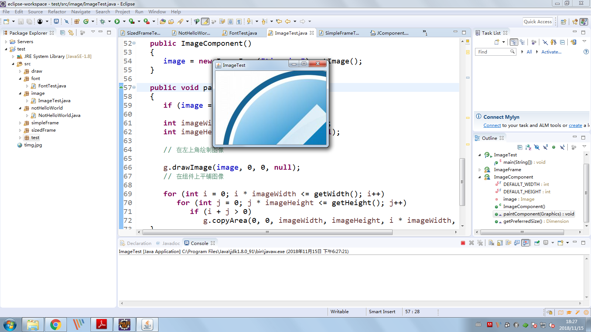Open Package Explorer view menu triangle
The image size is (591, 332).
click(x=93, y=32)
